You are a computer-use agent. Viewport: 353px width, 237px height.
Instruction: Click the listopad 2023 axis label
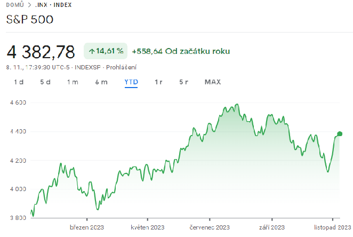tap(333, 227)
